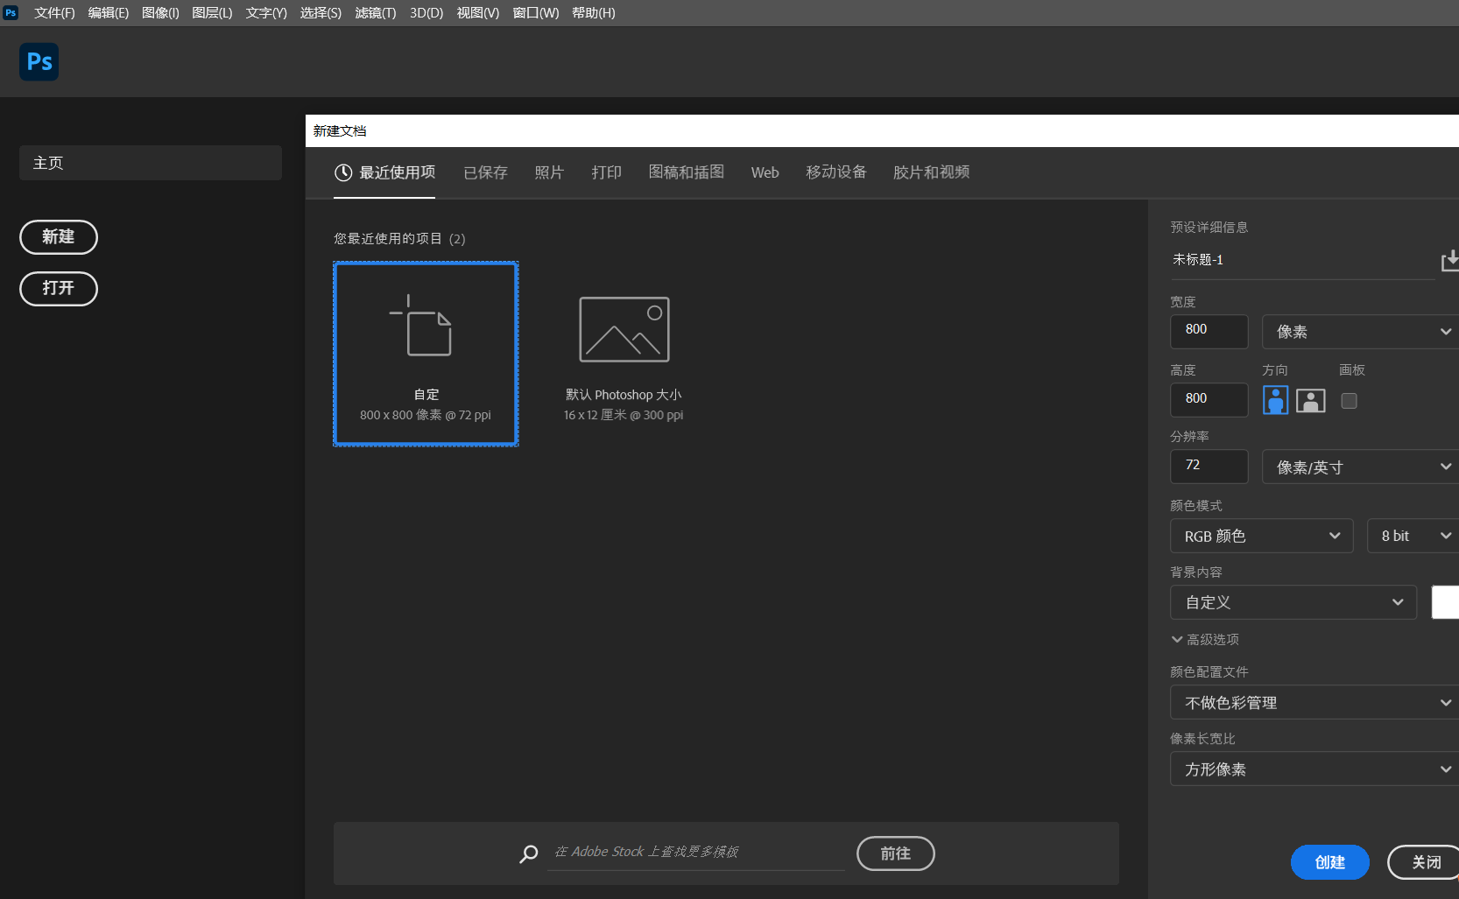This screenshot has height=899, width=1459.
Task: Switch to the 移动设备 tab
Action: (x=835, y=172)
